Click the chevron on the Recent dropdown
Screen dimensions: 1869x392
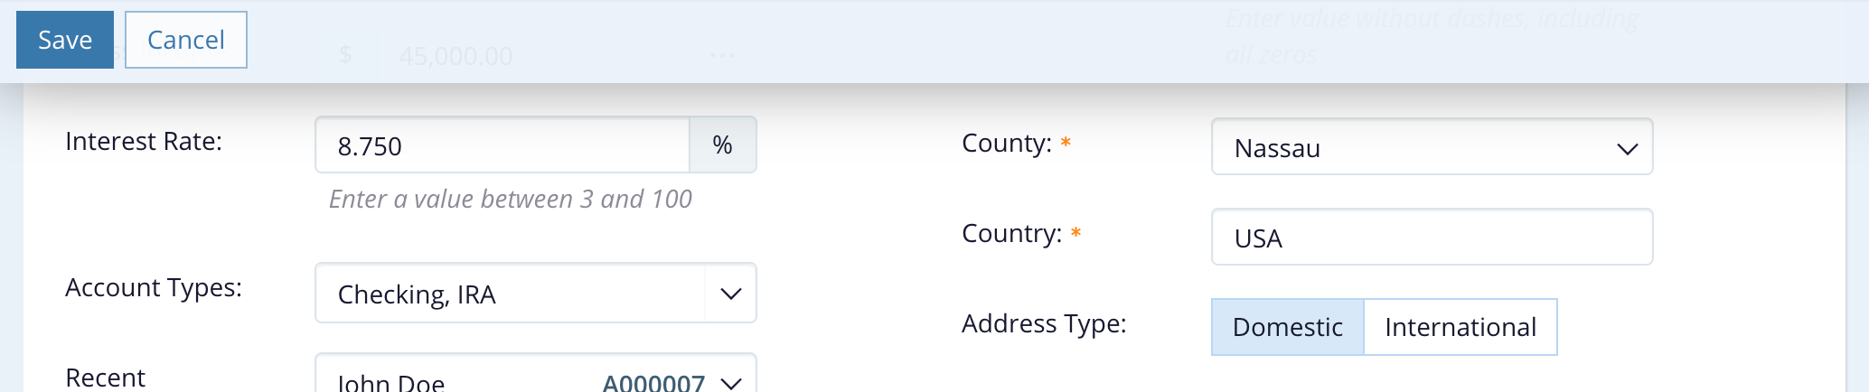(730, 384)
